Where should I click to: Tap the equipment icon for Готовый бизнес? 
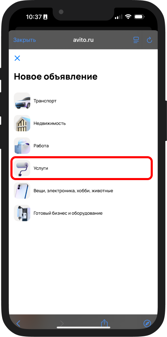point(22,213)
